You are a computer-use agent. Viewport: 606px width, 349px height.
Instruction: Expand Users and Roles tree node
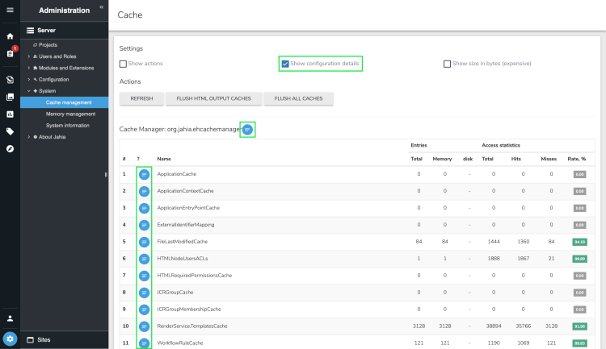(x=29, y=56)
